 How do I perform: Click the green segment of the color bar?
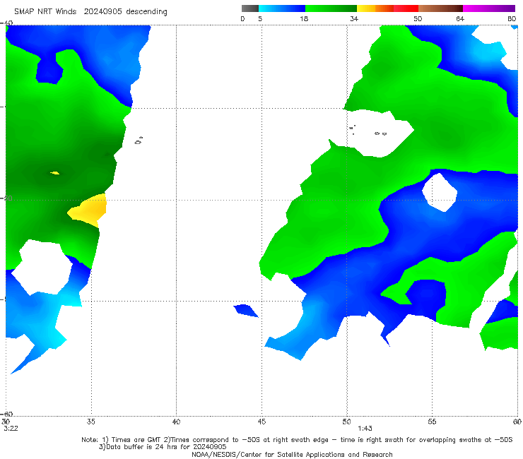pos(331,8)
